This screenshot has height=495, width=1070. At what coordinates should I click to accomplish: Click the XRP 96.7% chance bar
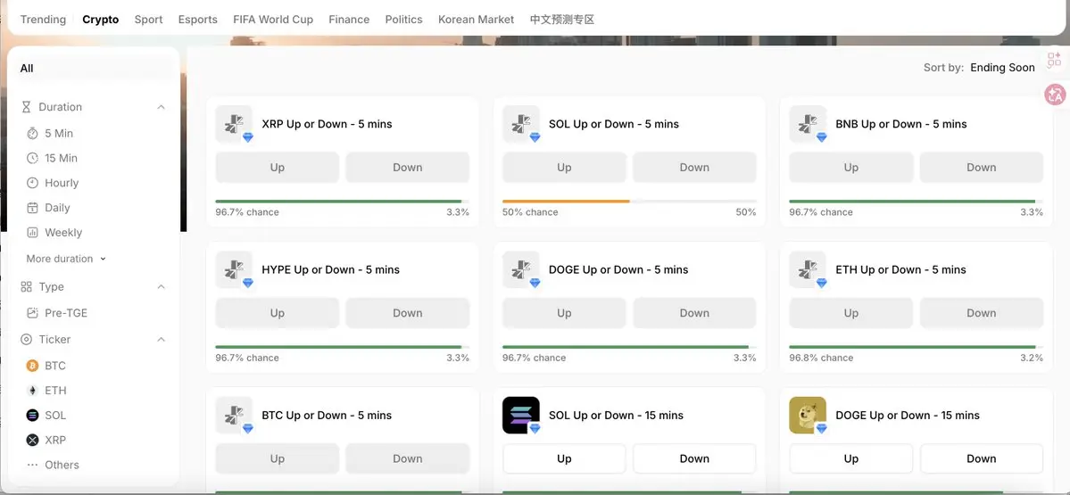[x=338, y=202]
